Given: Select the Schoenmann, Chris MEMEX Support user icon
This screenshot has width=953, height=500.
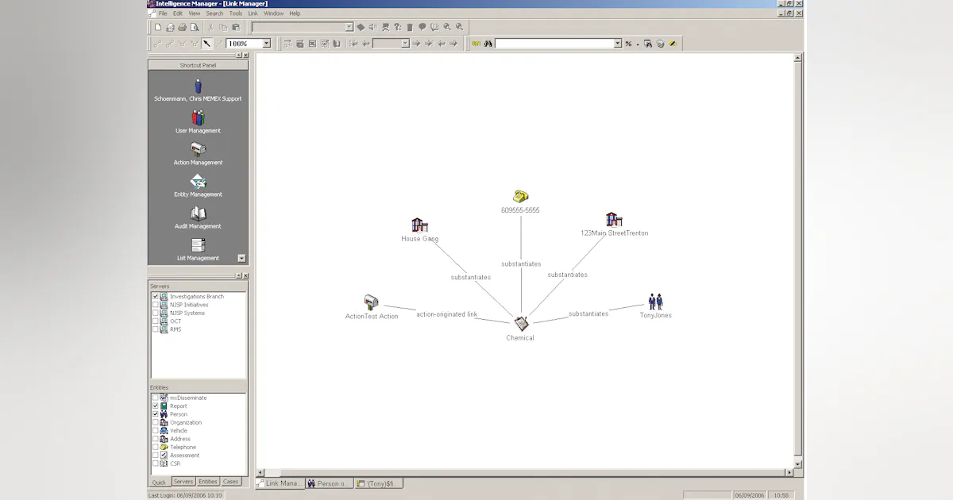Looking at the screenshot, I should (199, 86).
